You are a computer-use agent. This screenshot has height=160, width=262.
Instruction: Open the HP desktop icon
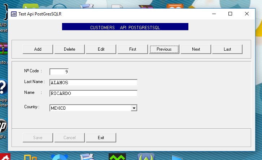tap(3, 126)
